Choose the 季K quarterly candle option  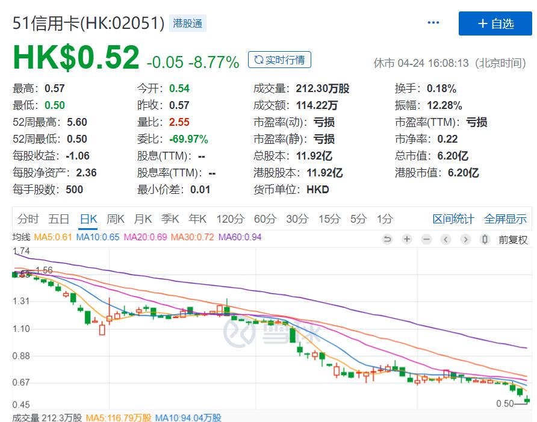[170, 219]
